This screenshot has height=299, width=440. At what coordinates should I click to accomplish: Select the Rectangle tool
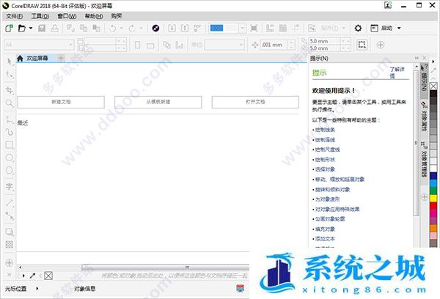tap(10, 144)
